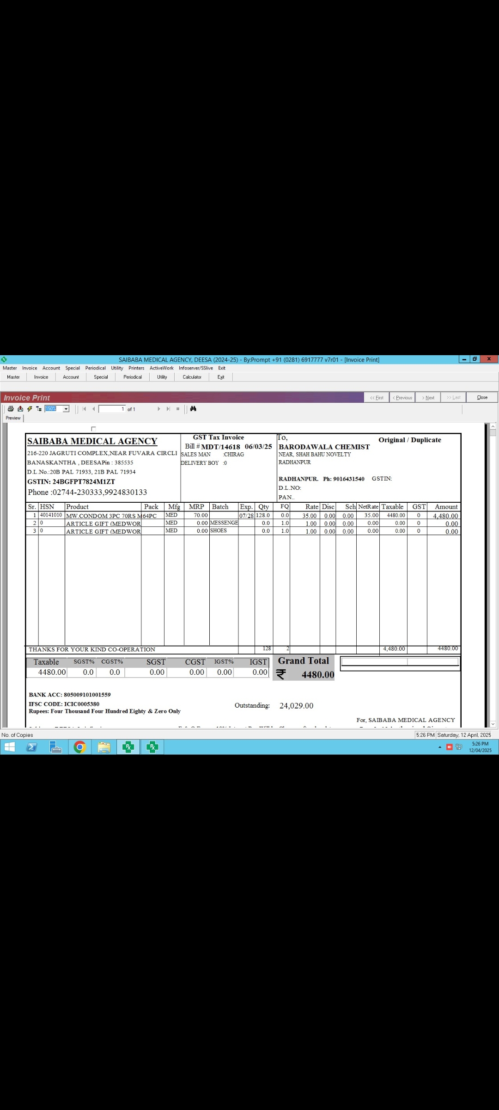The height and width of the screenshot is (1110, 499).
Task: Open the 150% zoom dropdown
Action: [66, 409]
